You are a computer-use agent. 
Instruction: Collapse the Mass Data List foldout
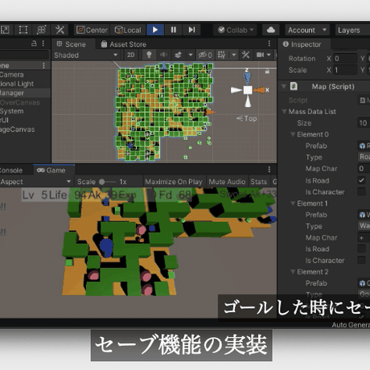click(284, 112)
